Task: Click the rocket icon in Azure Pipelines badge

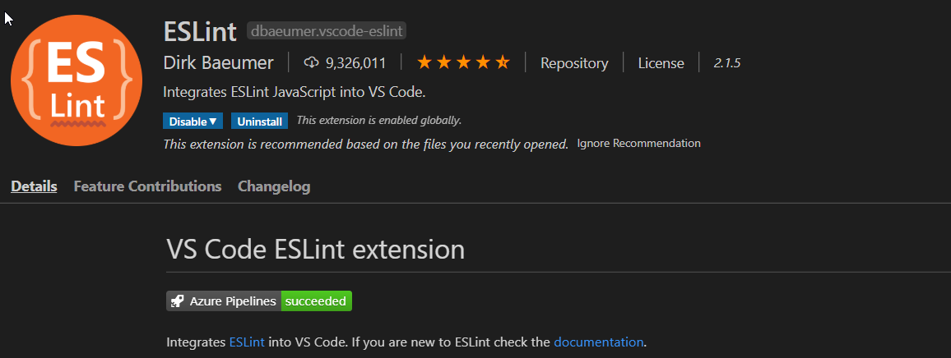Action: click(x=178, y=301)
